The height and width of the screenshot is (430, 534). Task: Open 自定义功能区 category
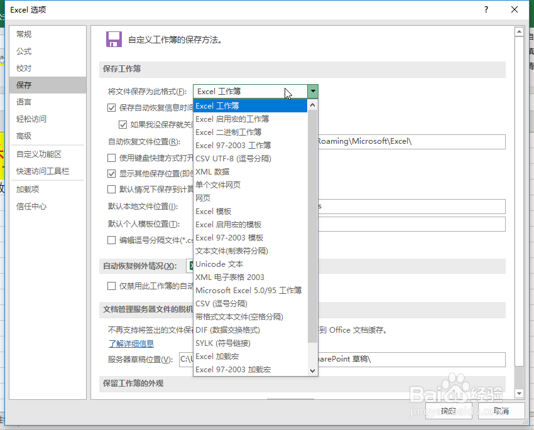48,154
